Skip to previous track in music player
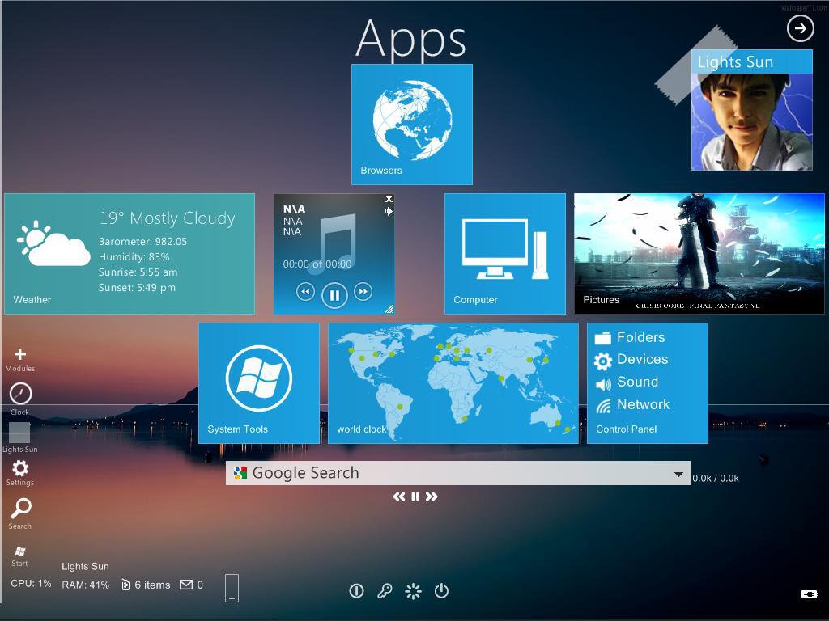829x621 pixels. pos(305,291)
